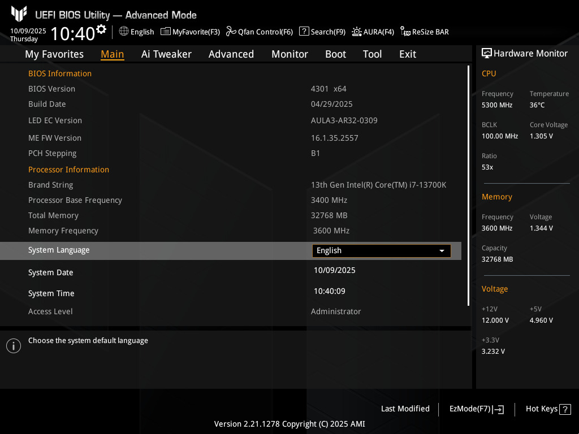This screenshot has height=434, width=579.
Task: Click the globe language icon
Action: [124, 31]
